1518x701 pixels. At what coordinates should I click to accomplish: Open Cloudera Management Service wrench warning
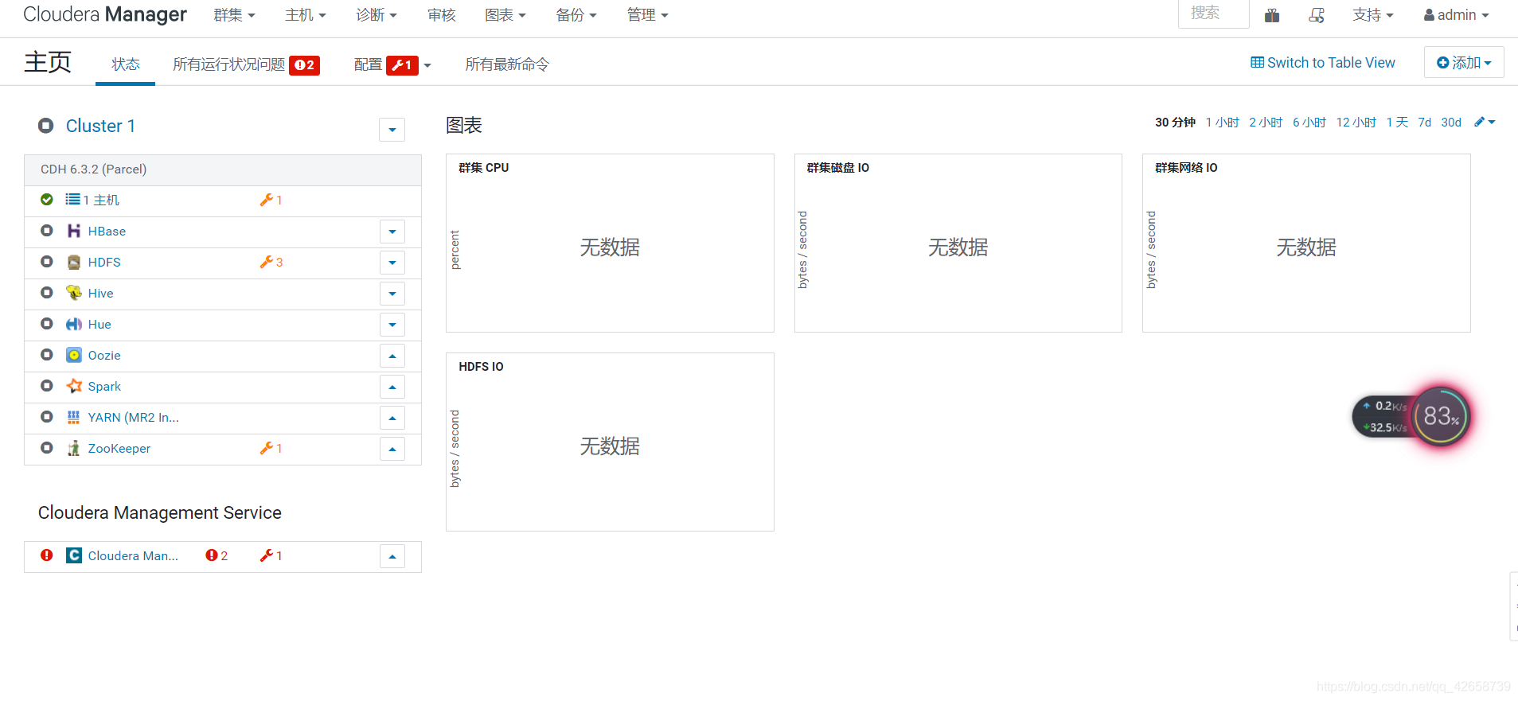click(271, 555)
